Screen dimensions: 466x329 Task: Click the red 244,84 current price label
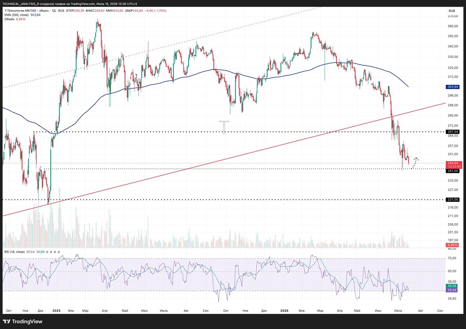pos(453,163)
